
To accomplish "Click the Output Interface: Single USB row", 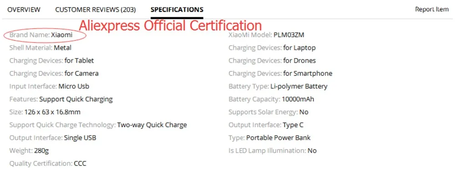I will 53,138.
